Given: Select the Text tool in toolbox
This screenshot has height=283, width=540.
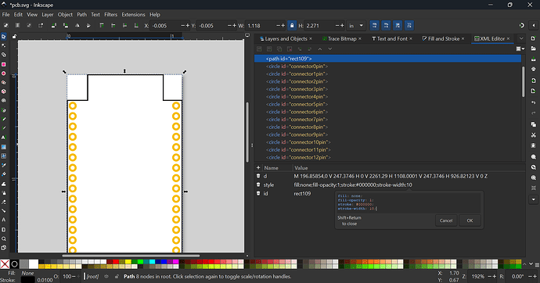Looking at the screenshot, I should [x=3, y=138].
